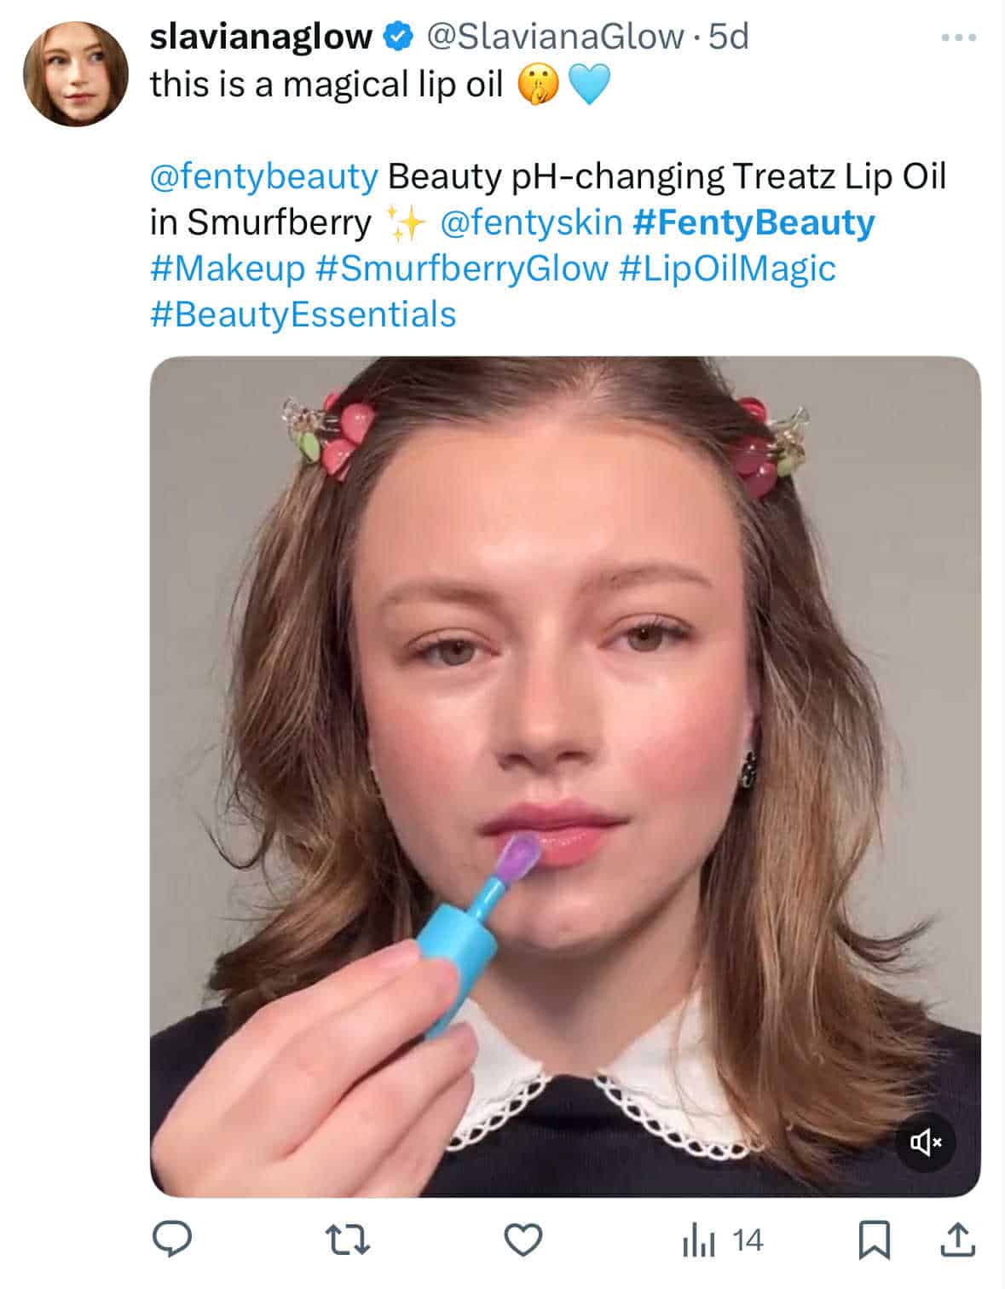
Task: Repost this tweet via retweet icon
Action: click(x=350, y=1240)
